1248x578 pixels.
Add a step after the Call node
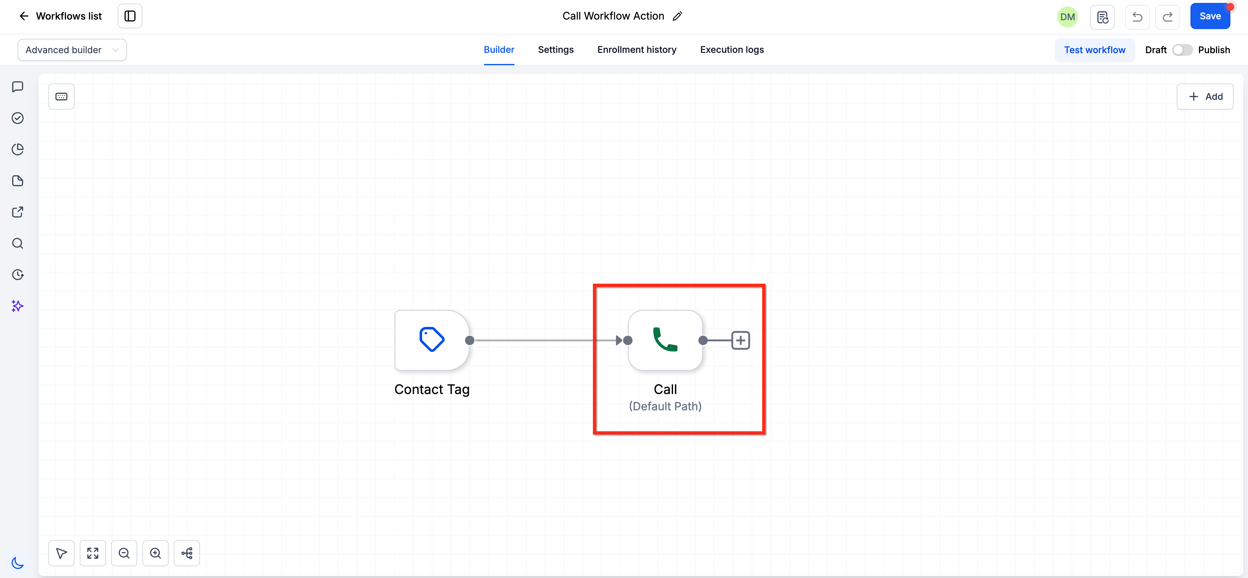tap(740, 341)
